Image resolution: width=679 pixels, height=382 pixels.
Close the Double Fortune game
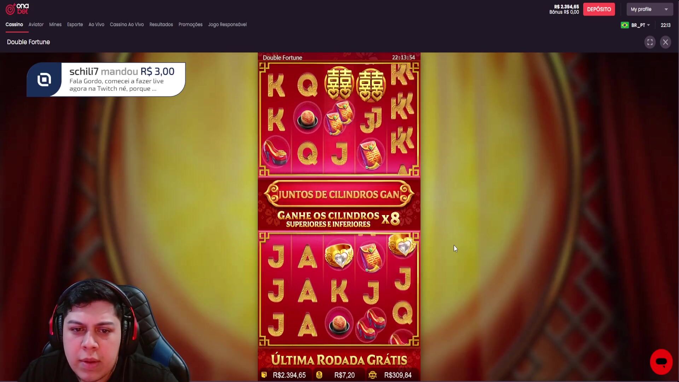(665, 42)
